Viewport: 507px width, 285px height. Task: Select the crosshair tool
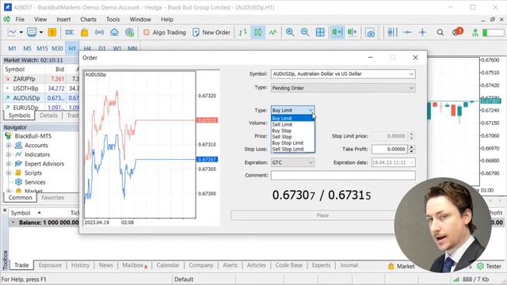[x=422, y=32]
